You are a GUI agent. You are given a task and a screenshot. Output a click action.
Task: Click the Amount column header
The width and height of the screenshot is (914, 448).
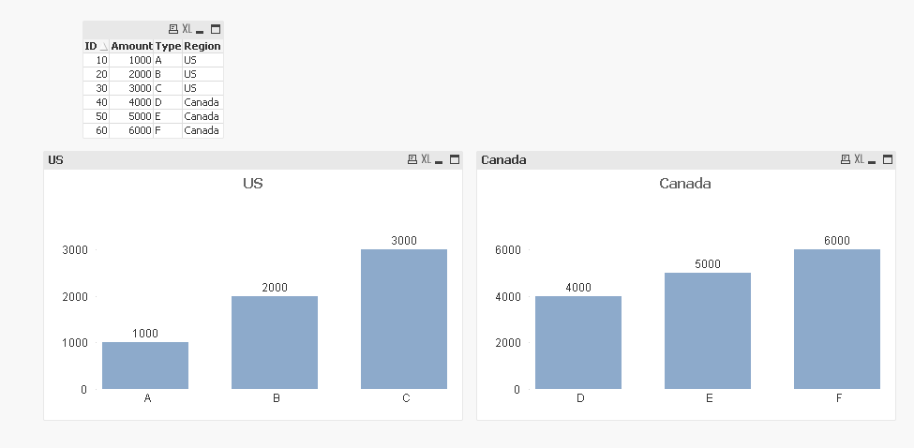(x=131, y=46)
